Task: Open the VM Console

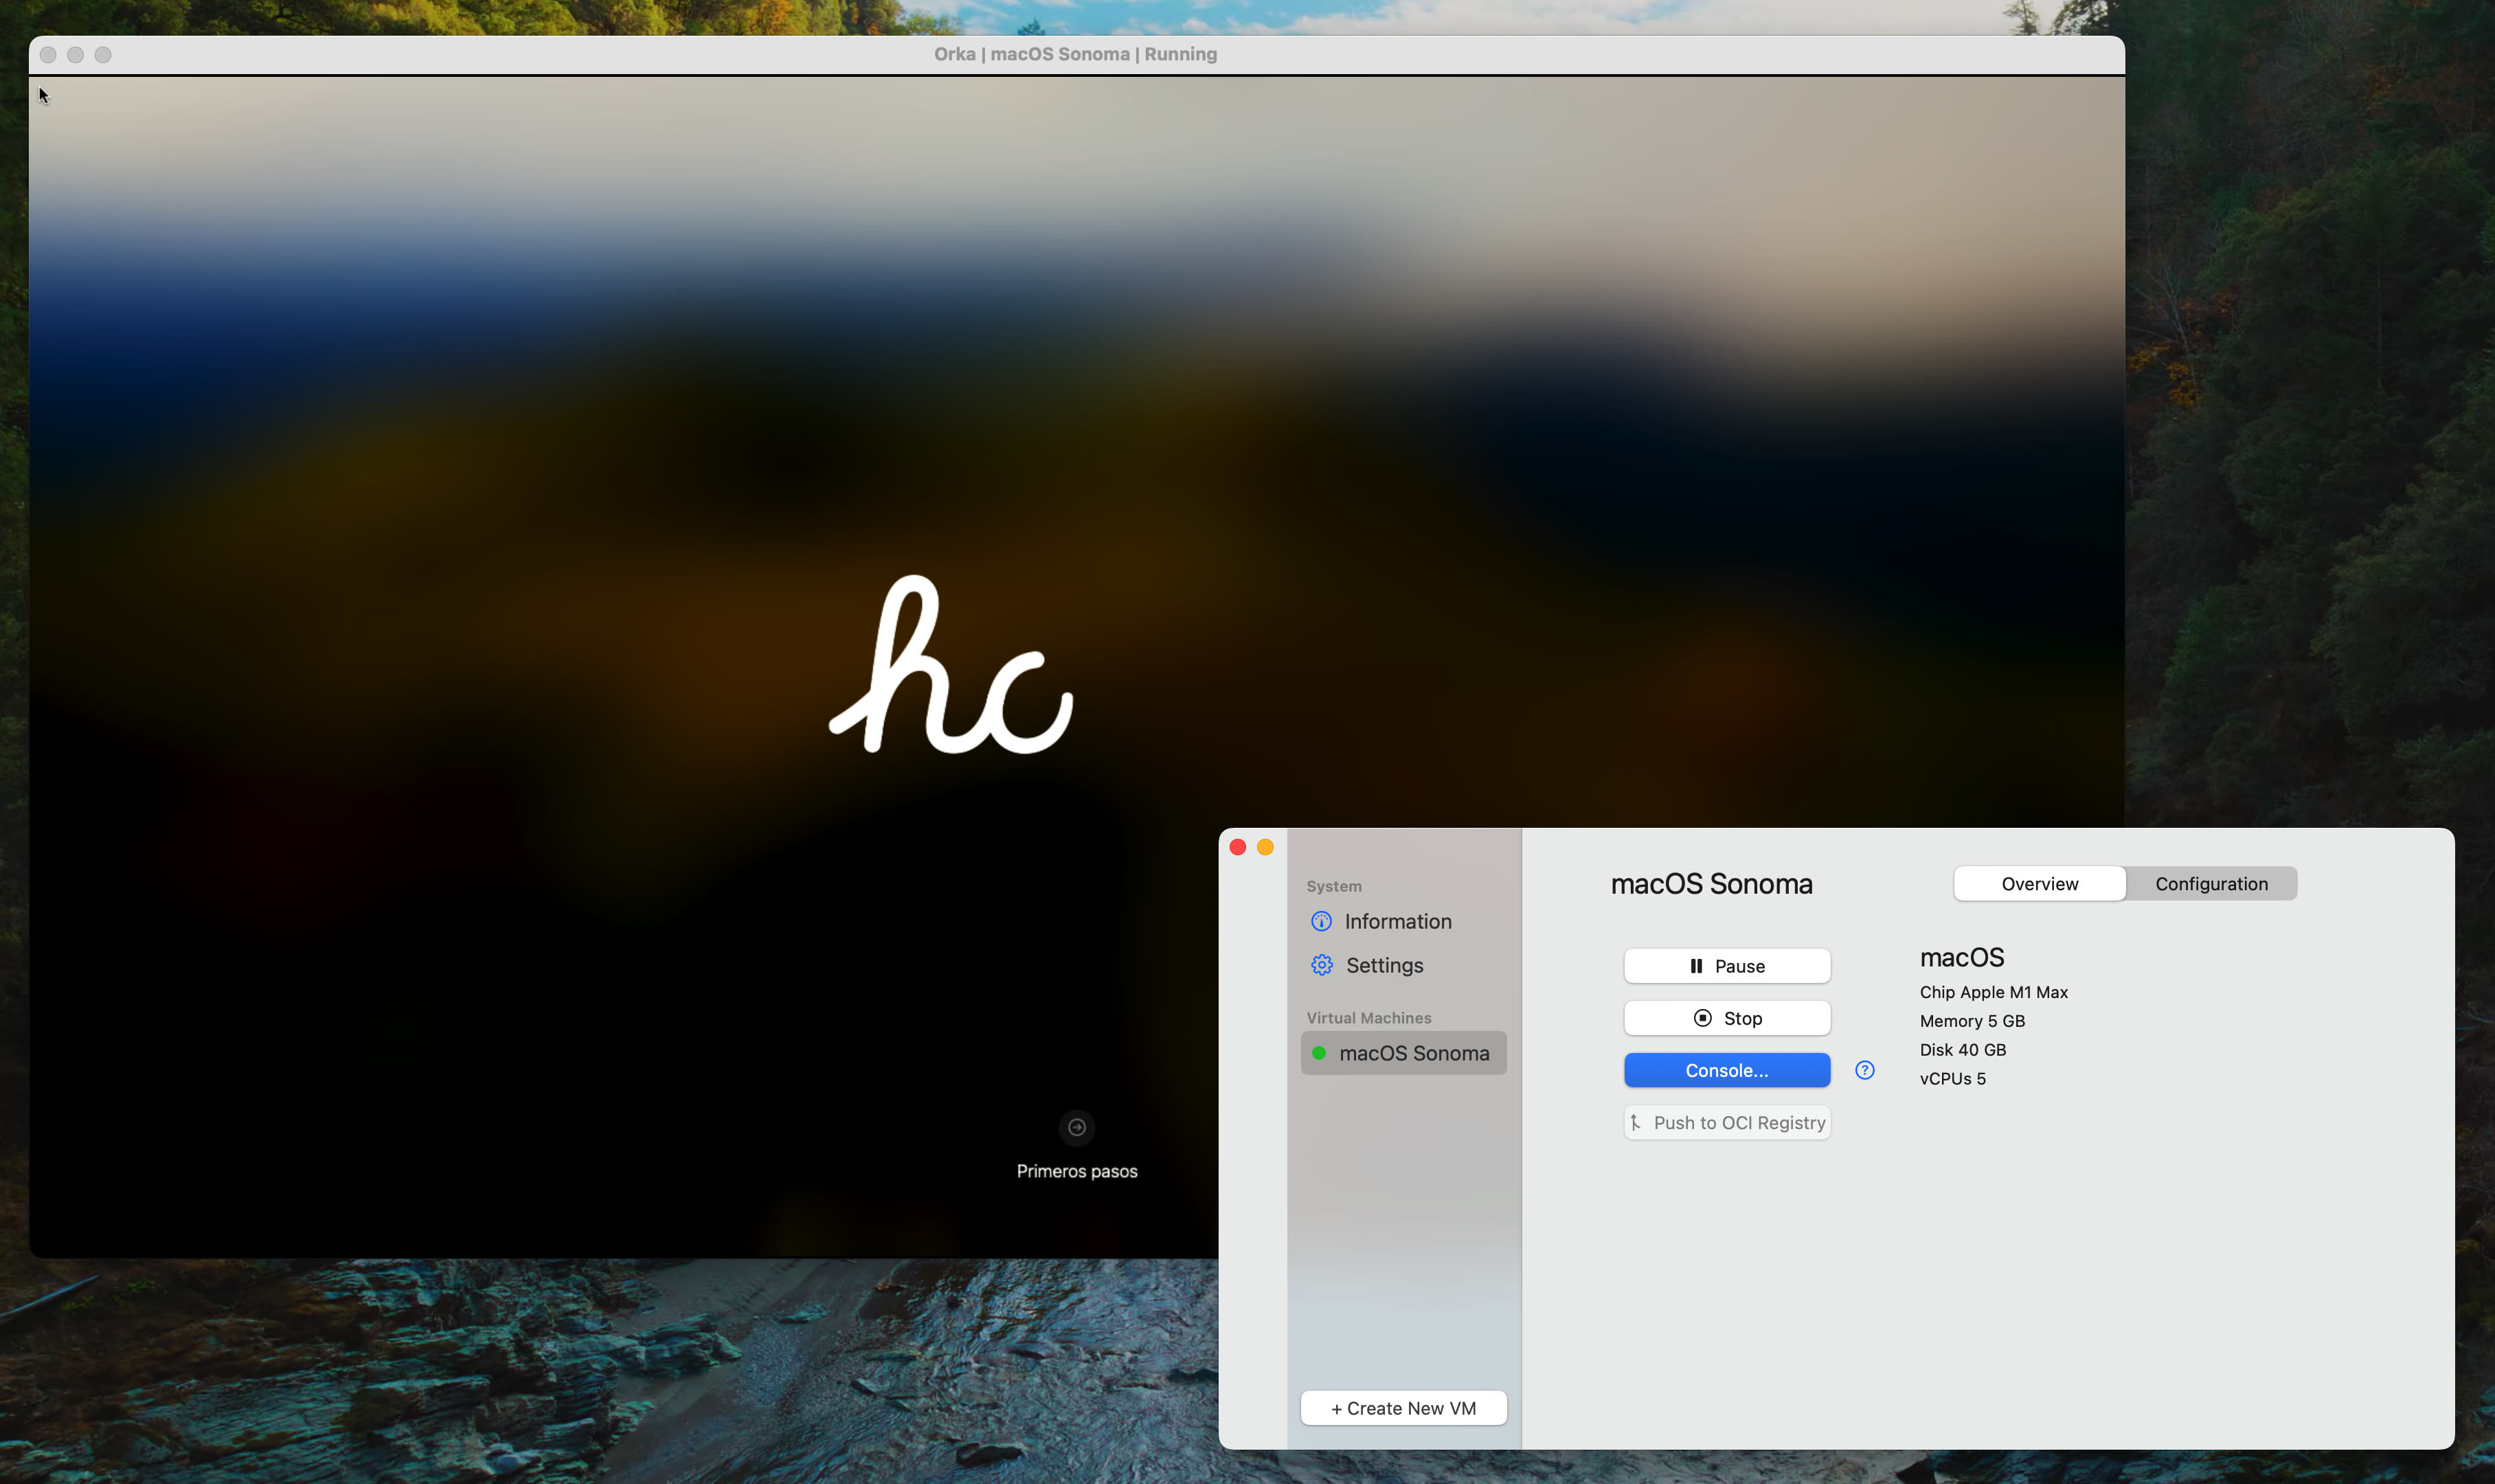Action: click(1726, 1070)
